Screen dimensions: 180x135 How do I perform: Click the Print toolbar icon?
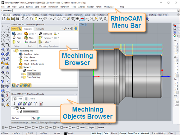pos(17,19)
